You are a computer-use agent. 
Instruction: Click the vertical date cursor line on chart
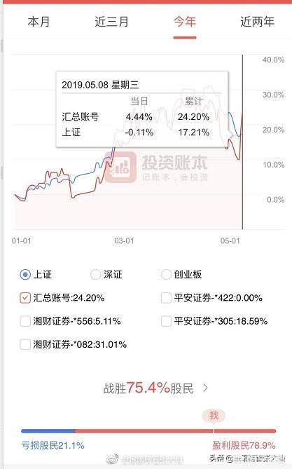[242, 142]
